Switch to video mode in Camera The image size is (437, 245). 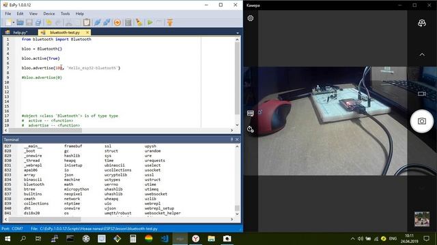pos(422,94)
